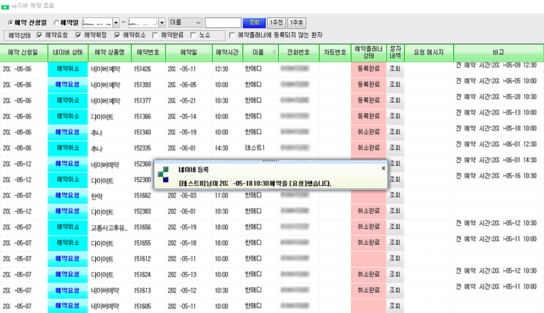544x313 pixels.
Task: Click 조회 in the 152335 row
Action: click(x=395, y=148)
